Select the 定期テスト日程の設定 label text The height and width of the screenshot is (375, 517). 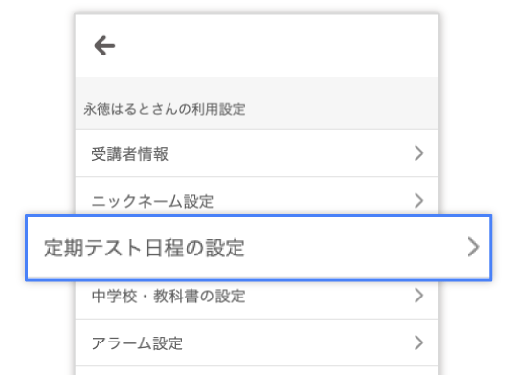145,248
